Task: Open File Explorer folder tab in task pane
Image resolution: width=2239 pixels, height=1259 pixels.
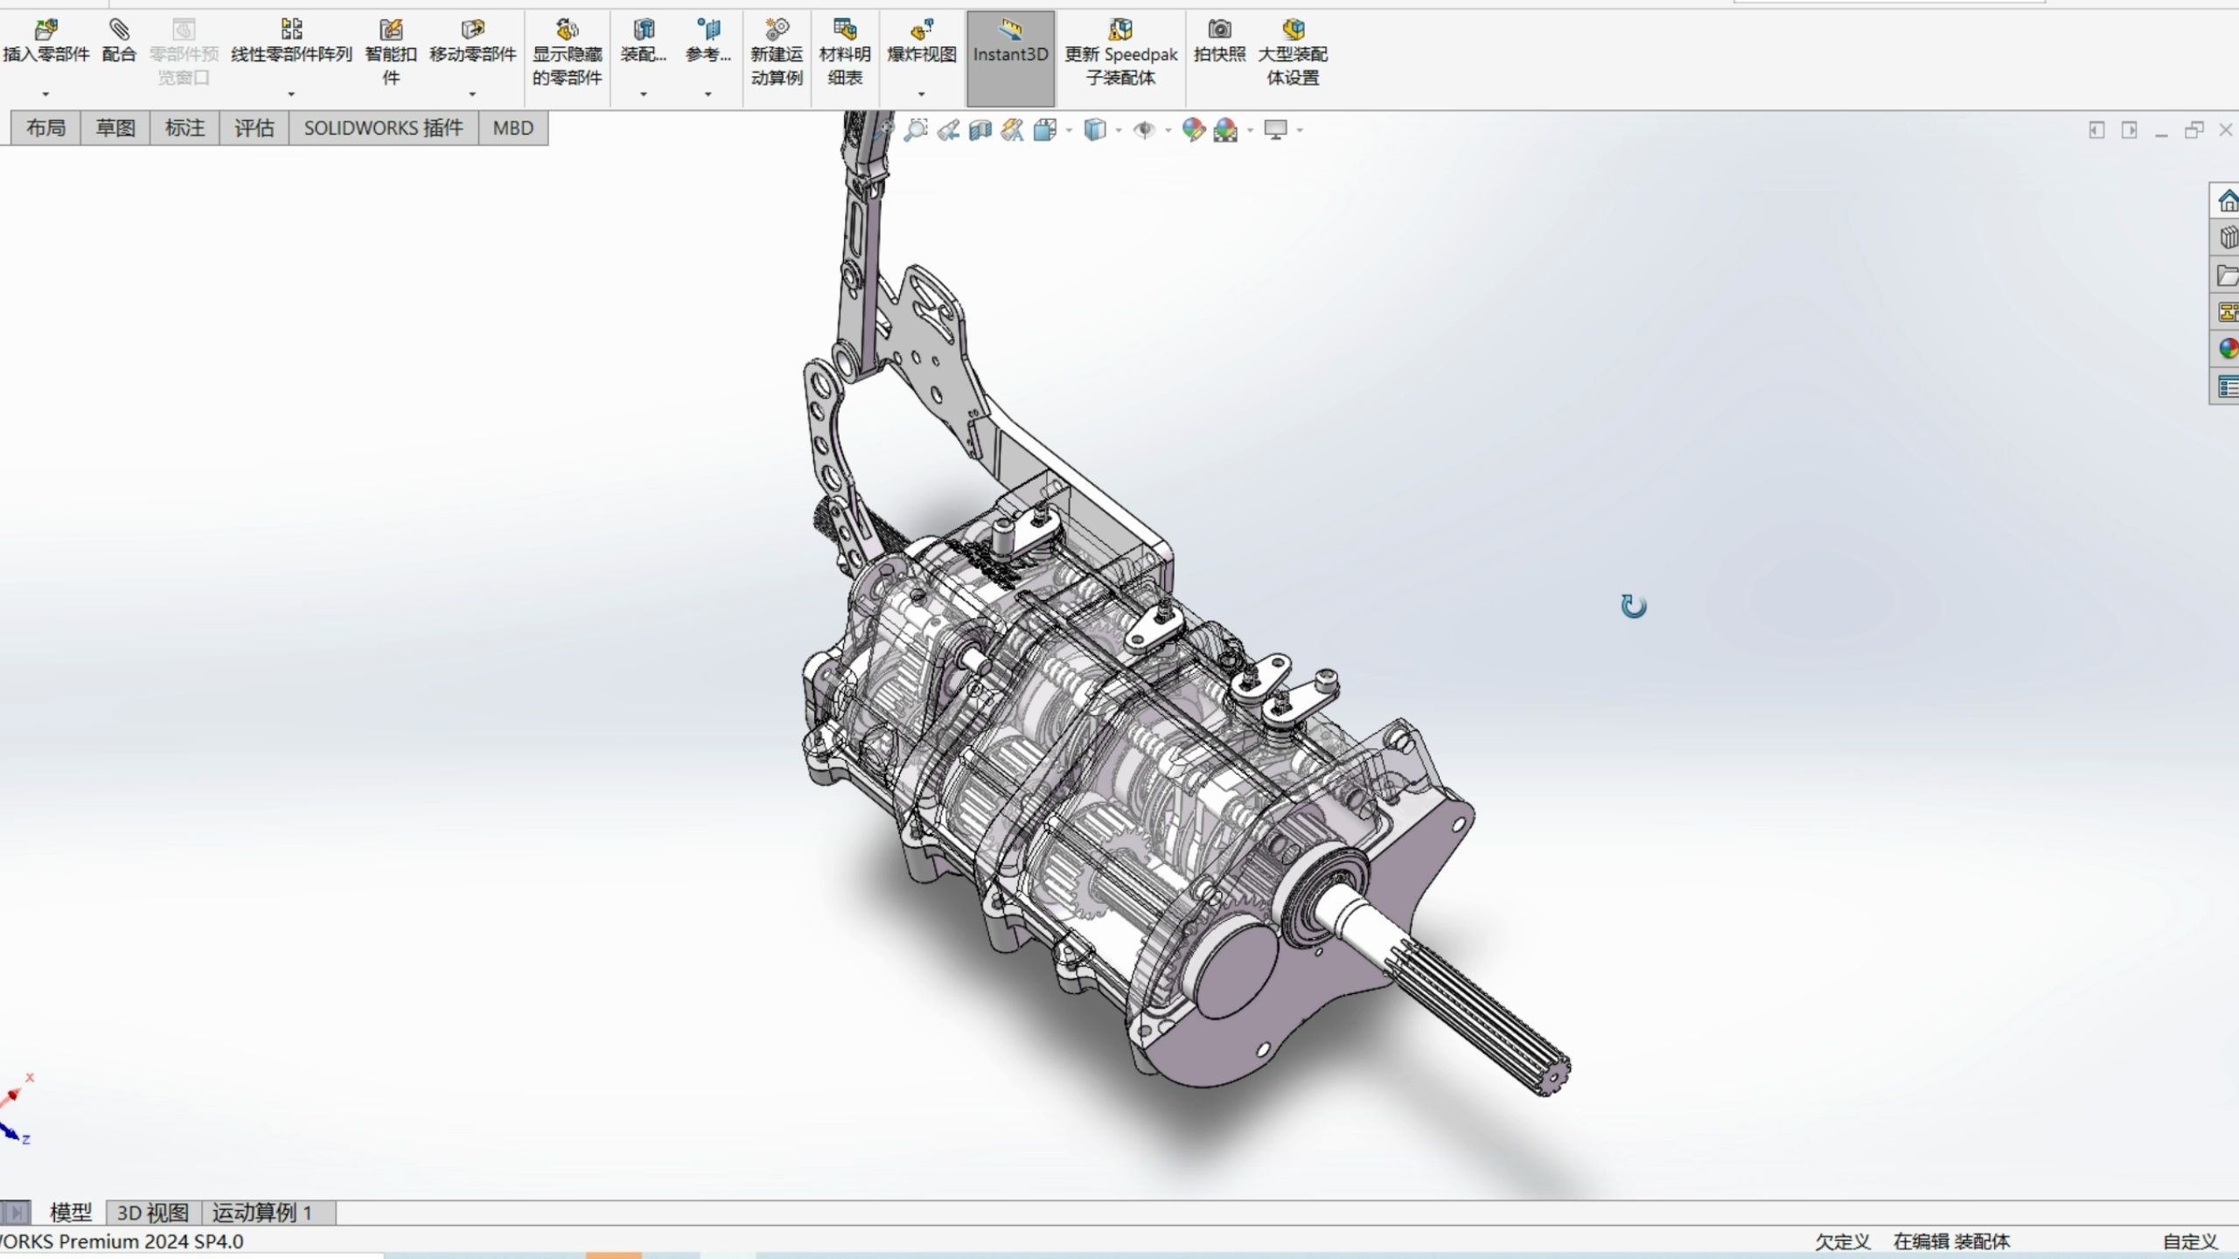Action: coord(2227,275)
